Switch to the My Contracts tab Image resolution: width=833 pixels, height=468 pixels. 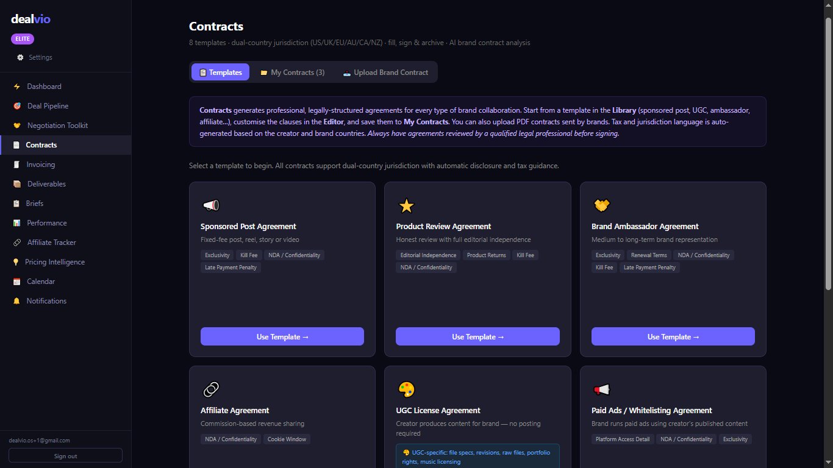pos(292,72)
